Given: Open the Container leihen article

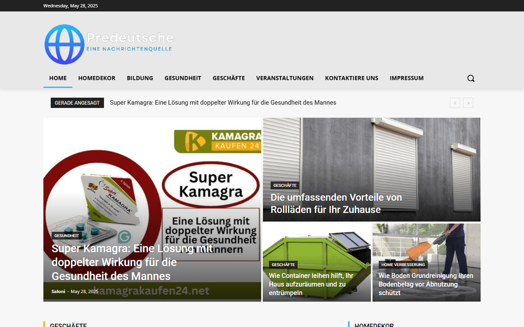Looking at the screenshot, I should [311, 284].
